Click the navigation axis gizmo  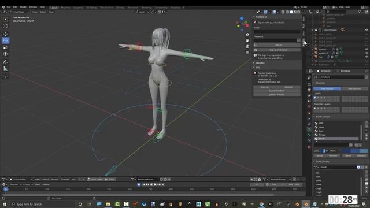tap(242, 24)
